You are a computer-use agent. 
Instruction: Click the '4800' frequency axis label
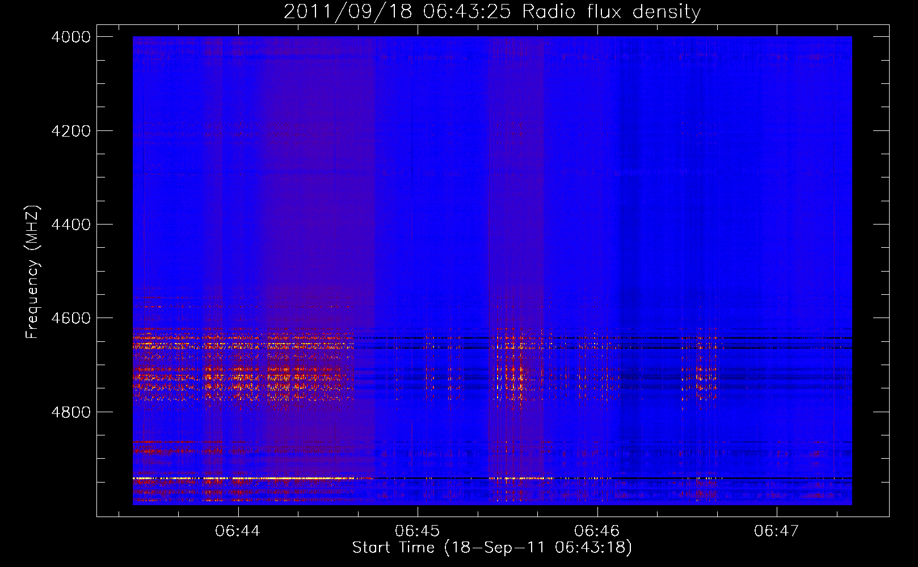[71, 412]
